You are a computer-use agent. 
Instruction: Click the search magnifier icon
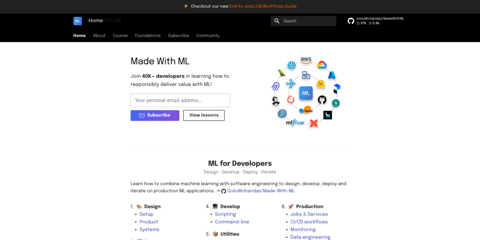click(x=277, y=21)
